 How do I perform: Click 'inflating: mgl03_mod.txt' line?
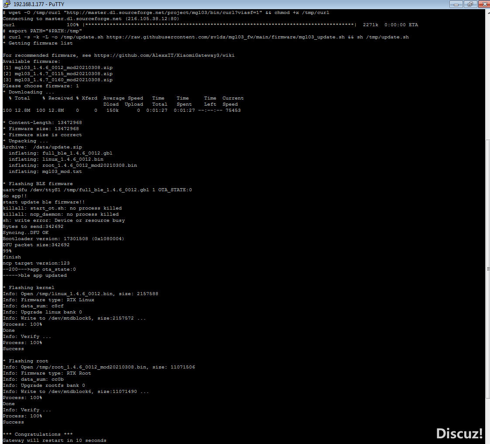pyautogui.click(x=45, y=171)
